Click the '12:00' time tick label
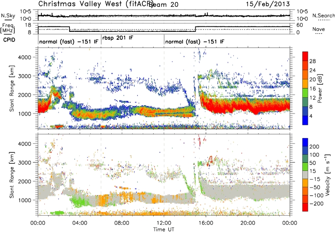This screenshot has width=335, height=232. coord(164,223)
